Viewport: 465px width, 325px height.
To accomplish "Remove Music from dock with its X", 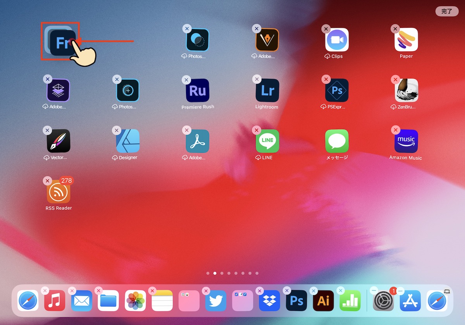I will tap(45, 291).
